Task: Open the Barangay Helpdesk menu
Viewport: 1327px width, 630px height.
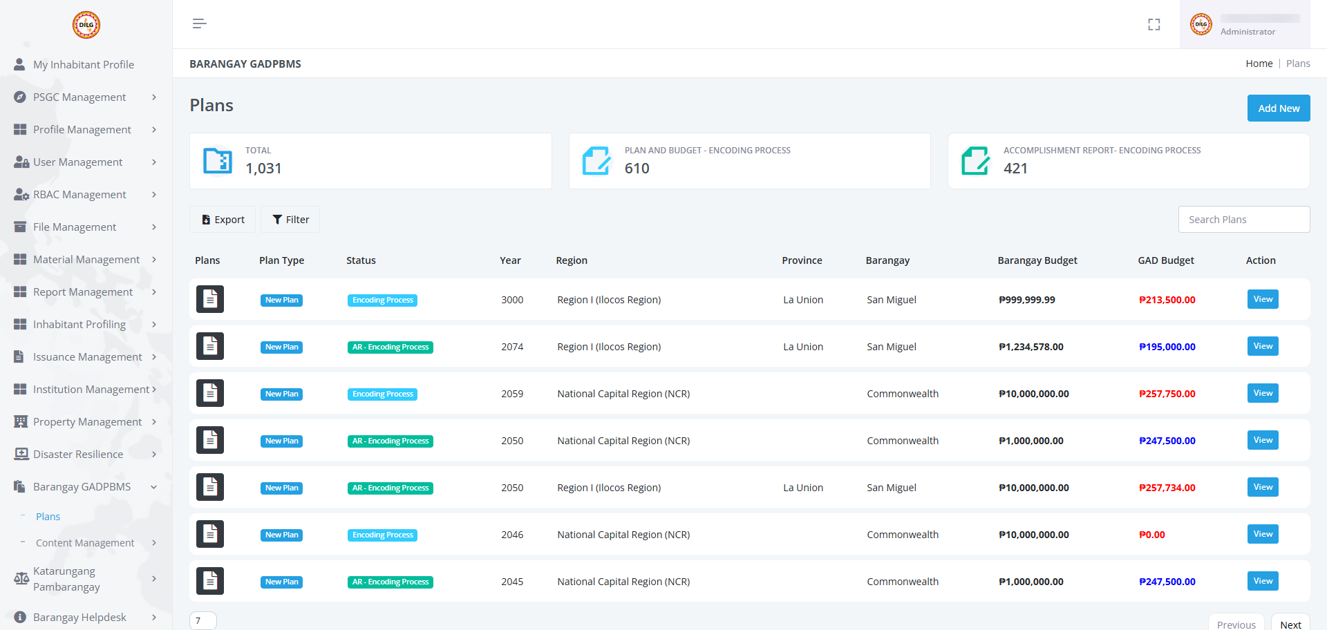Action: point(86,617)
